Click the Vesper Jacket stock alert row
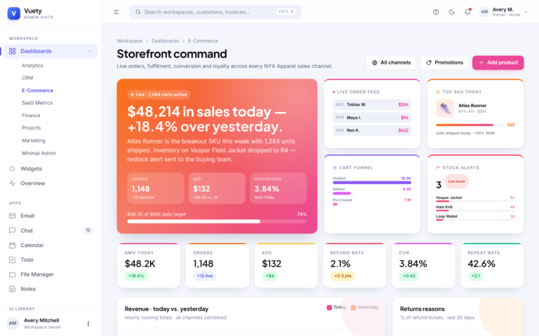The width and height of the screenshot is (539, 336). [475, 199]
